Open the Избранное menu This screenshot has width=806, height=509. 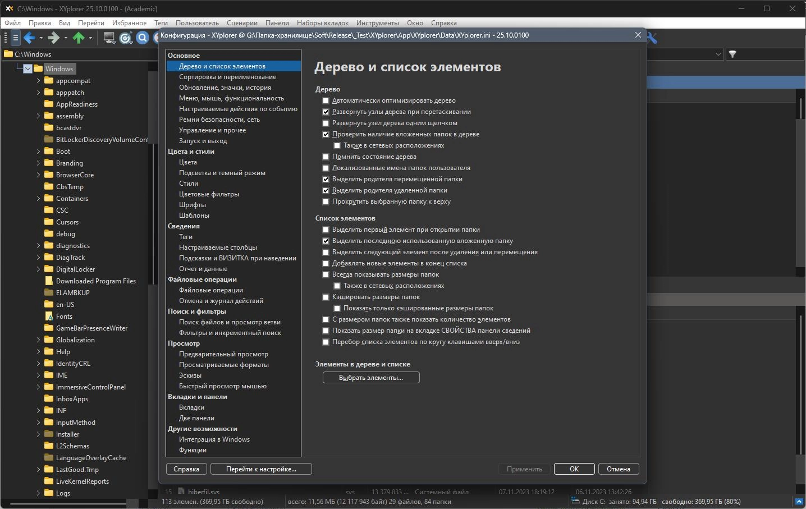click(x=129, y=23)
